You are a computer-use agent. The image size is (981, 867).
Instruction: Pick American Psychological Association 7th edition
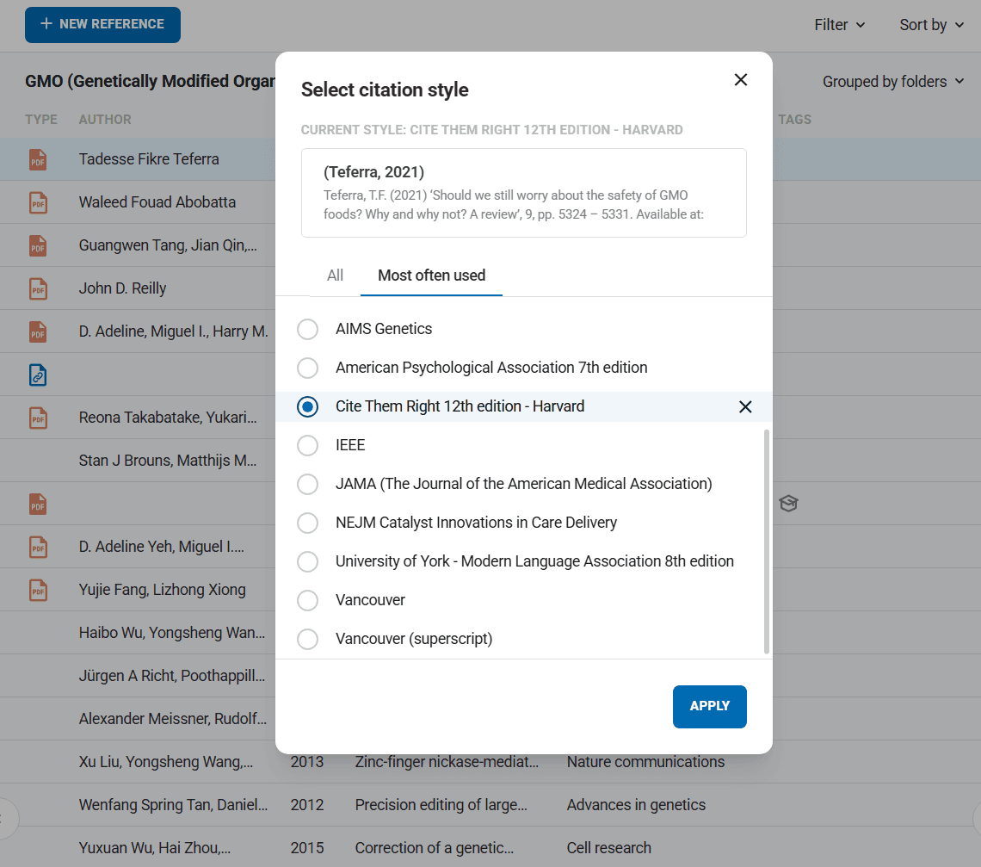coord(307,368)
